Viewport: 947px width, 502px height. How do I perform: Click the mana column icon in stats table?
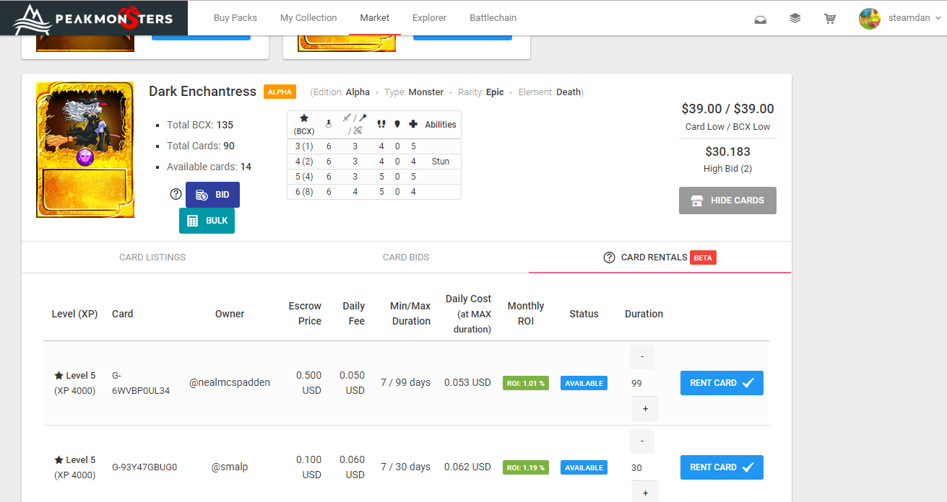(329, 124)
